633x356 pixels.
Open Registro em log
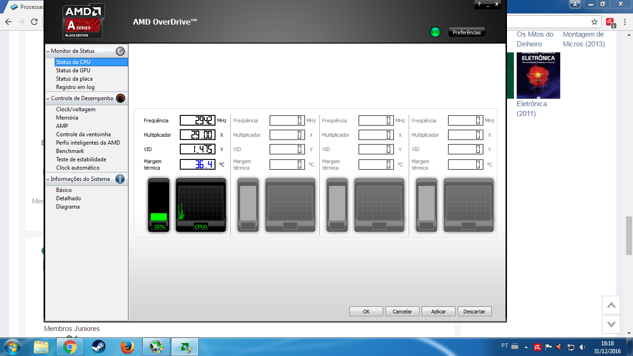[75, 87]
